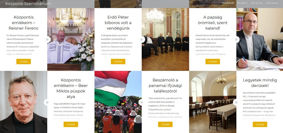Open the Hungarian flag crowd photo

click(x=118, y=102)
